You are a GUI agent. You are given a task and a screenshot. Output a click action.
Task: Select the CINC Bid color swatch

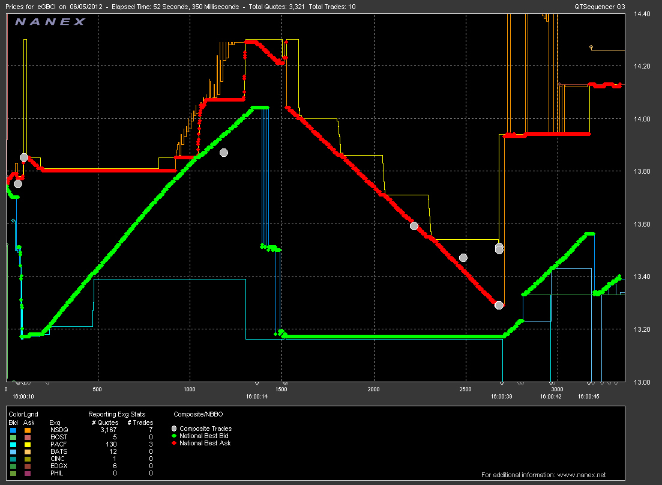point(13,459)
